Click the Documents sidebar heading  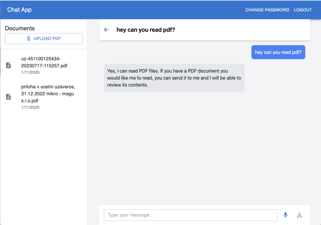pyautogui.click(x=20, y=28)
